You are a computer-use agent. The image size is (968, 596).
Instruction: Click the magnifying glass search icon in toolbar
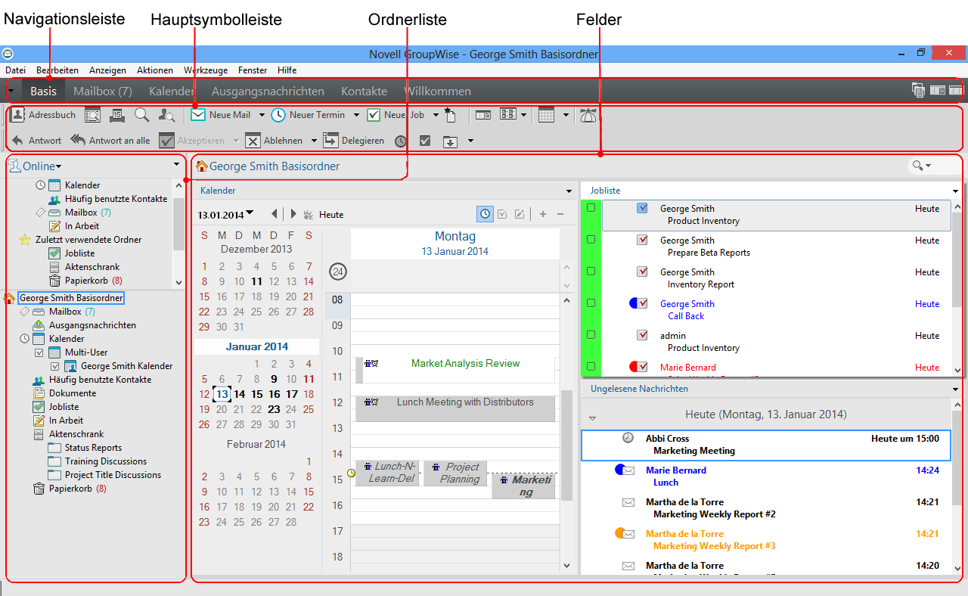pos(141,115)
